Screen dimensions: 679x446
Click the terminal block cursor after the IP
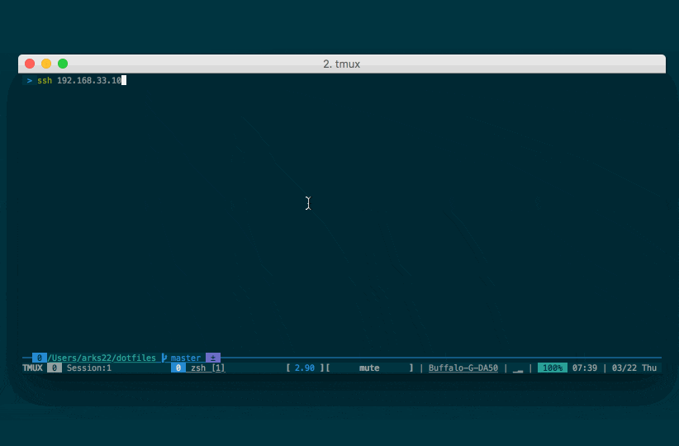124,80
